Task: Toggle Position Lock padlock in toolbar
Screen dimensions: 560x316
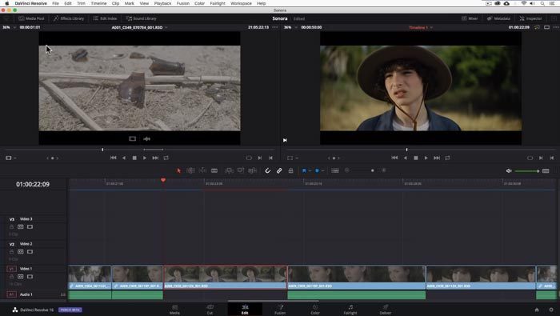Action: [x=290, y=170]
